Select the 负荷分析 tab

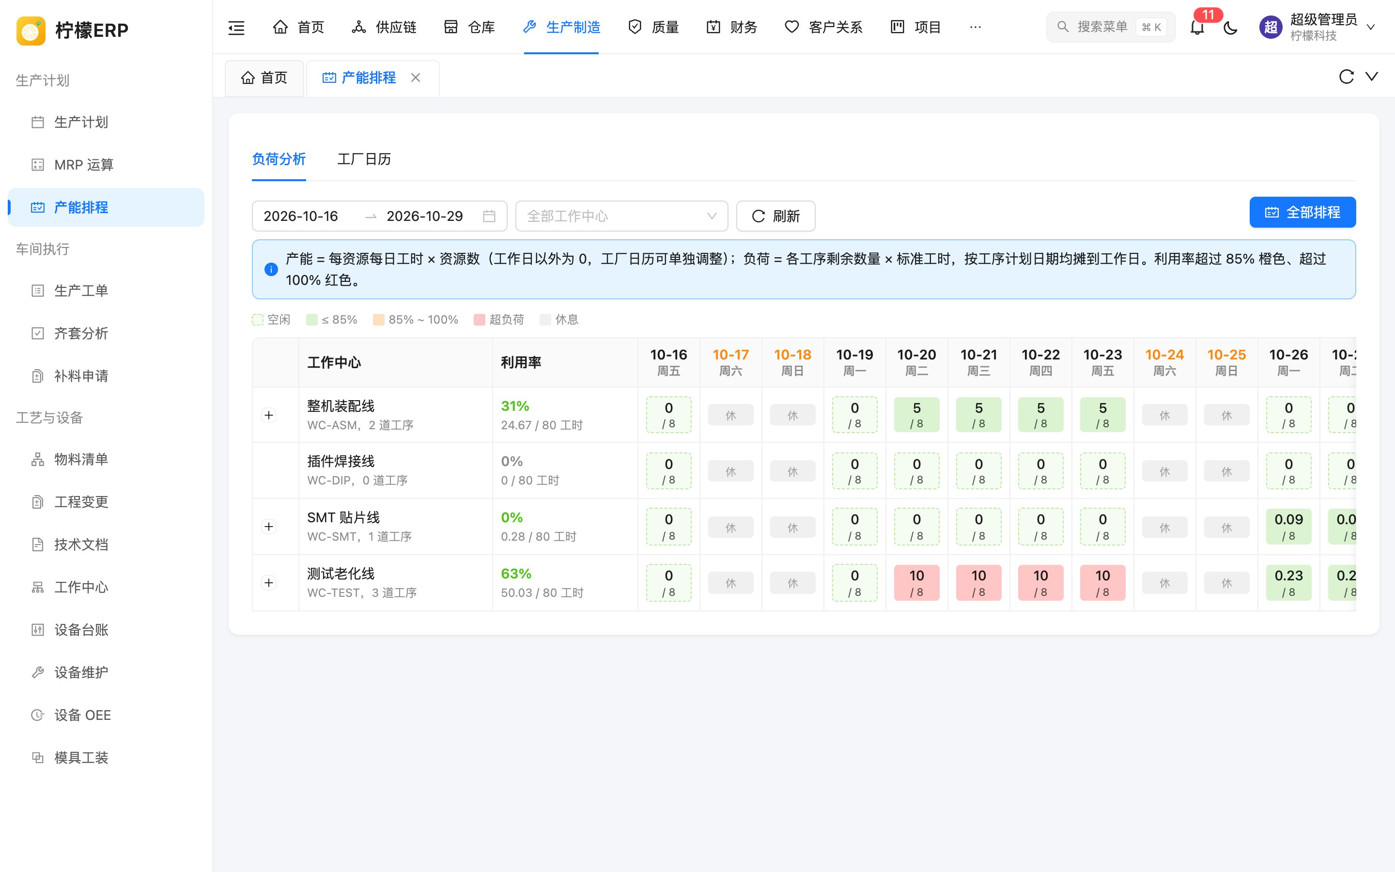click(x=279, y=159)
